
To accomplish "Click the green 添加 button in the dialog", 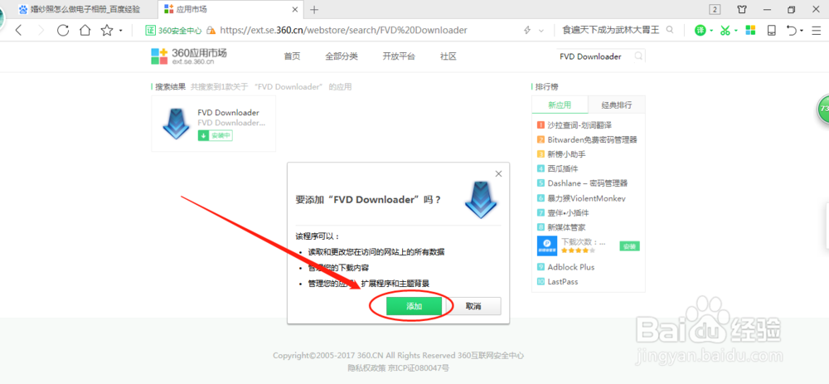I will 414,306.
